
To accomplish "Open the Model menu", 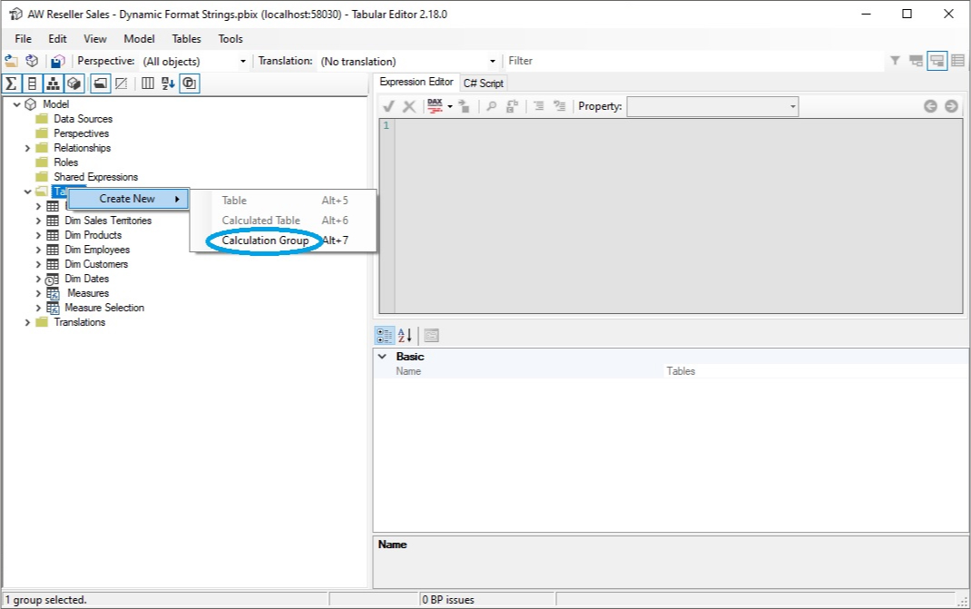I will click(x=139, y=38).
